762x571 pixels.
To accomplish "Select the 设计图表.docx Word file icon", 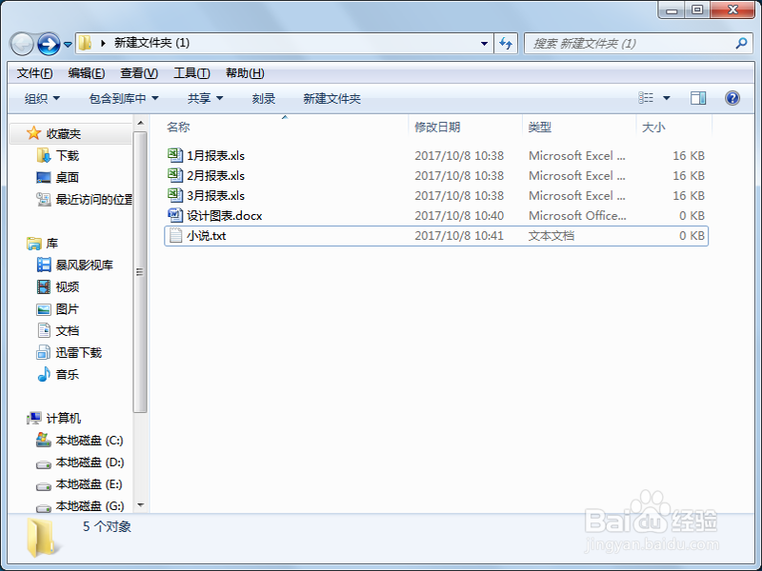I will point(175,215).
